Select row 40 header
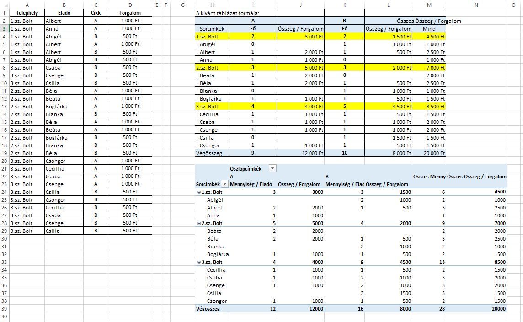This screenshot has height=322, width=523. tap(4, 317)
